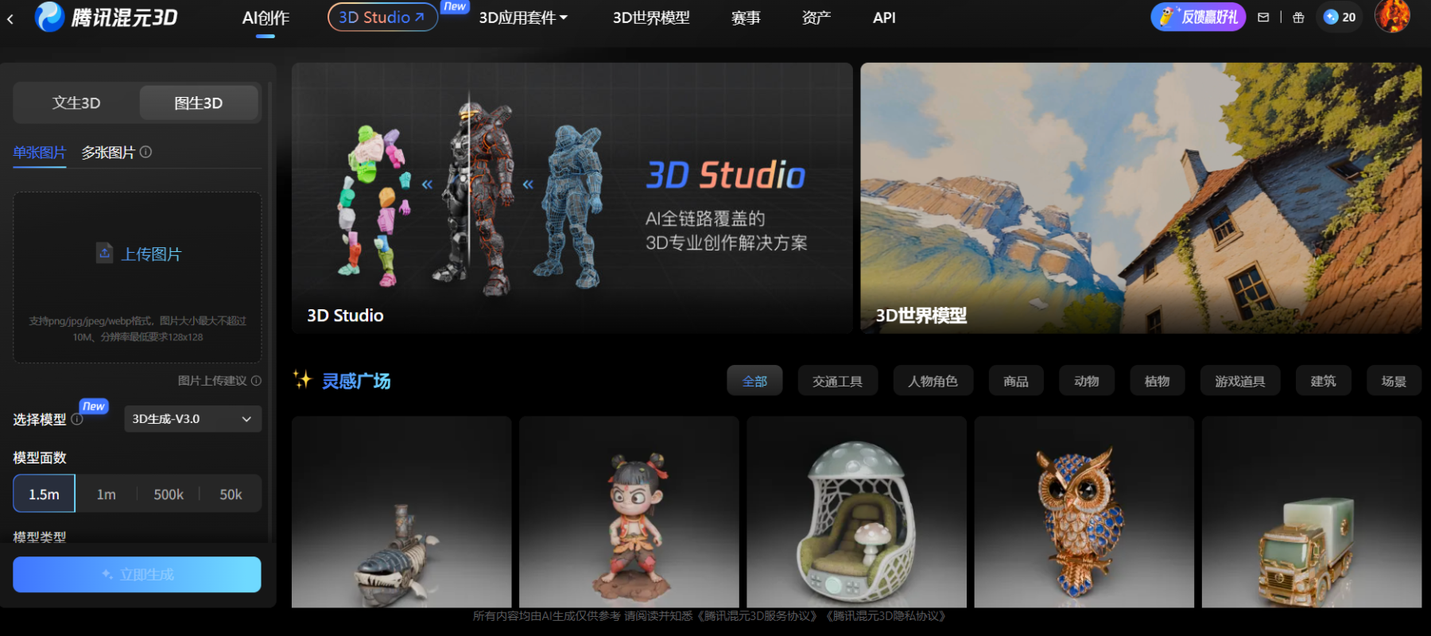Open the 3D世界模型 house banner
Viewport: 1431px width, 636px height.
[x=1141, y=198]
